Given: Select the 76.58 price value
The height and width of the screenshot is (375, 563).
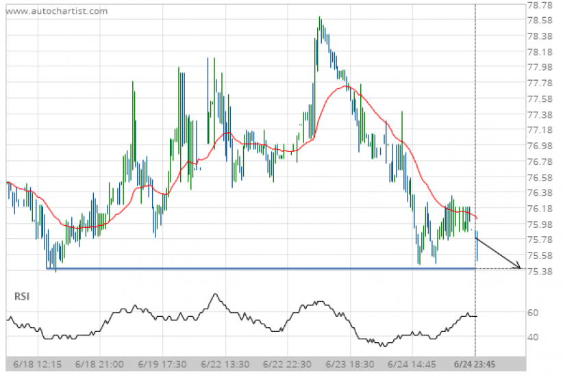Looking at the screenshot, I should point(540,178).
